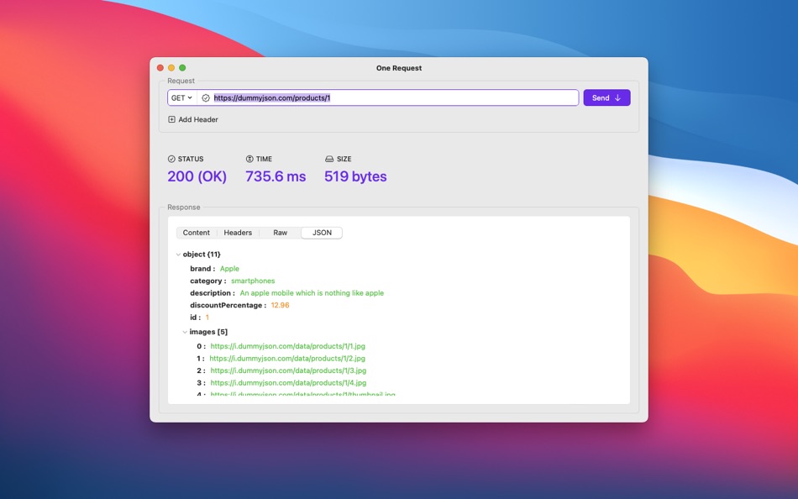Image resolution: width=798 pixels, height=499 pixels.
Task: Select the 519 bytes size value
Action: pos(355,176)
